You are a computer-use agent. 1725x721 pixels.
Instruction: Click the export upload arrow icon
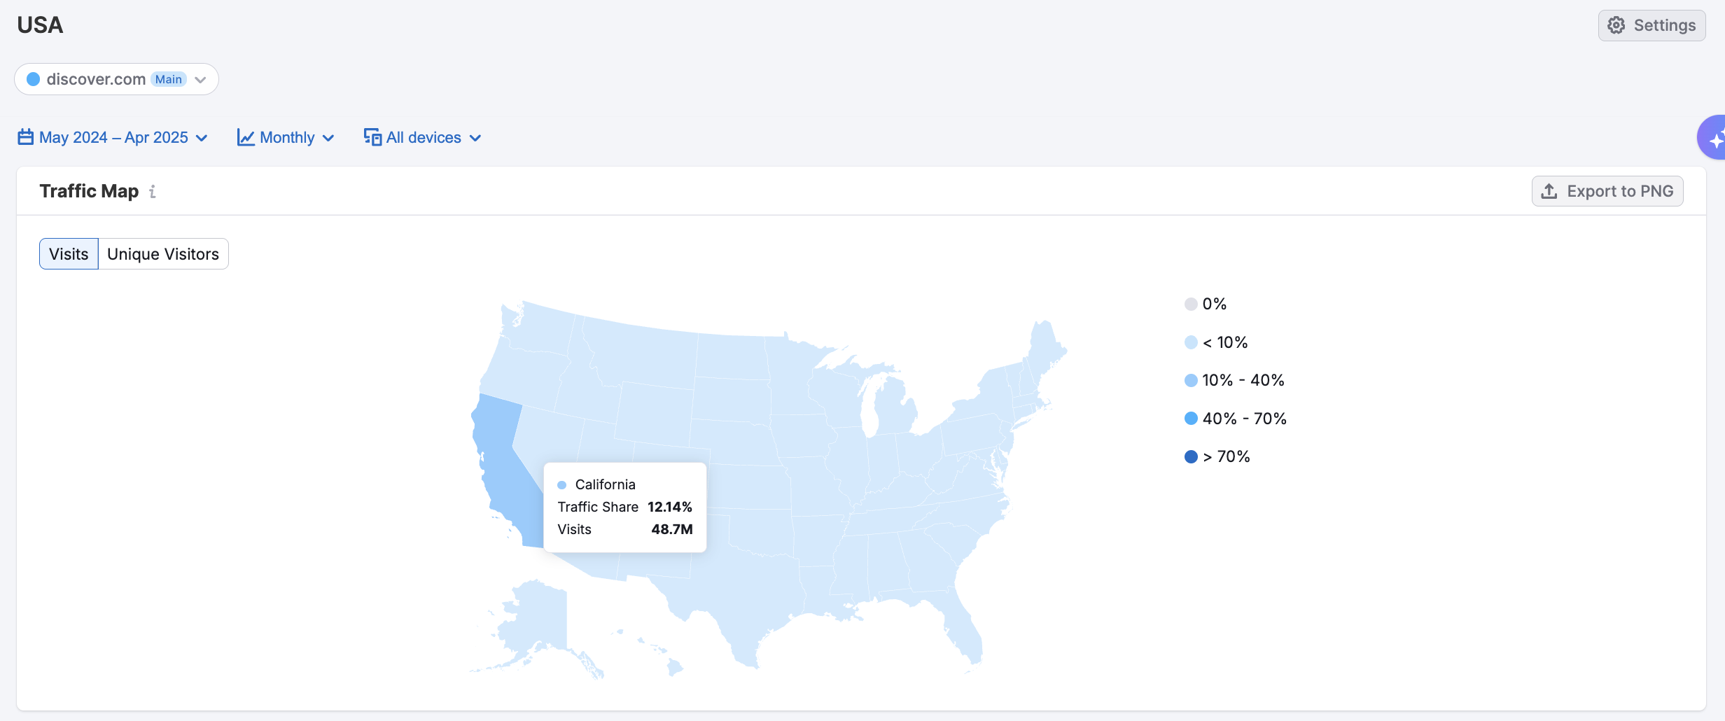(x=1549, y=191)
